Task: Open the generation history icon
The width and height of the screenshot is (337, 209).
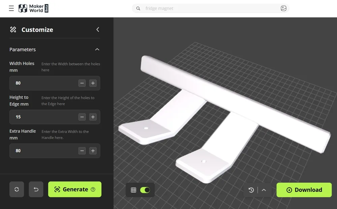Action: tap(251, 190)
